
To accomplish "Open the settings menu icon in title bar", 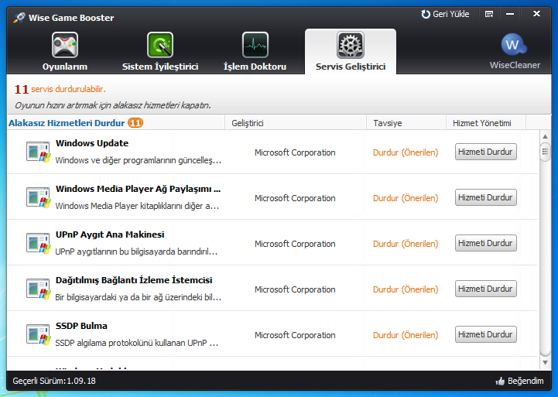I will (489, 14).
